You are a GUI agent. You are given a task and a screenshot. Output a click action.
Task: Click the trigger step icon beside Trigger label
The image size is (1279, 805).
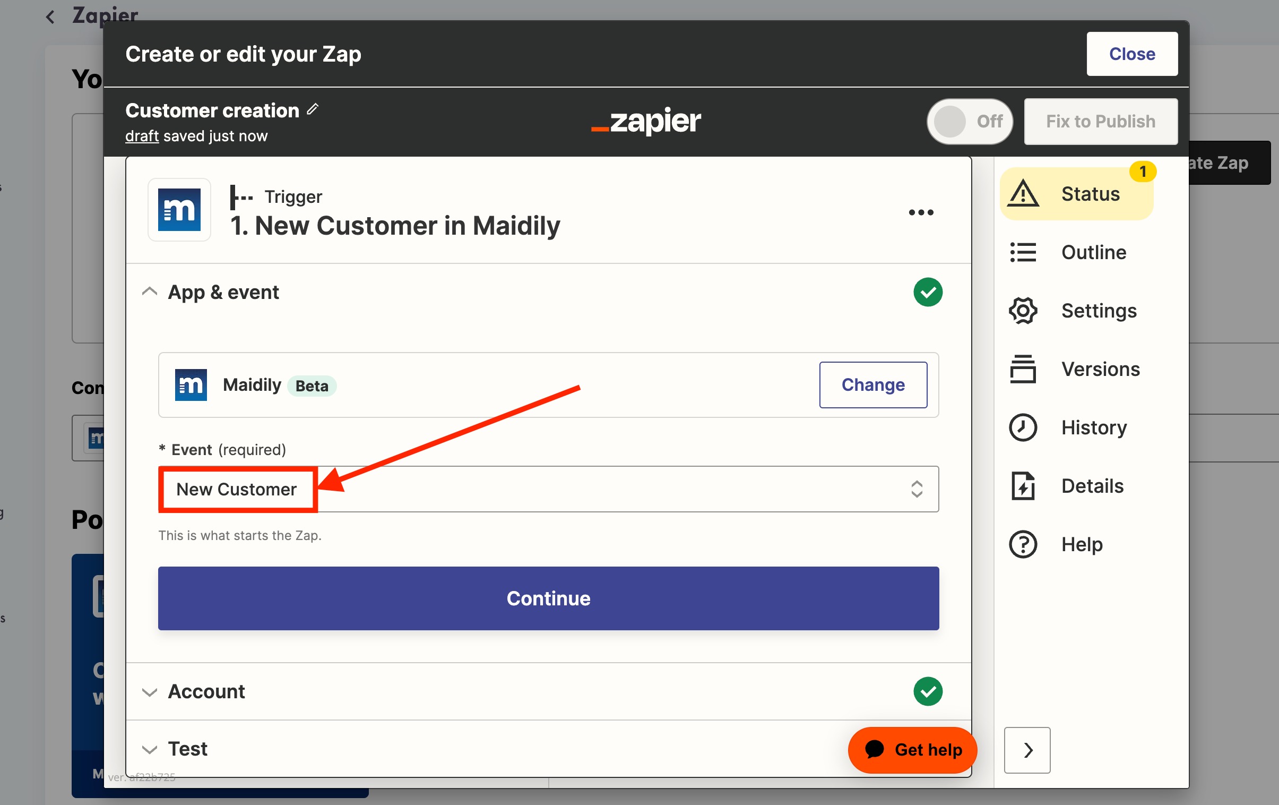pos(241,197)
